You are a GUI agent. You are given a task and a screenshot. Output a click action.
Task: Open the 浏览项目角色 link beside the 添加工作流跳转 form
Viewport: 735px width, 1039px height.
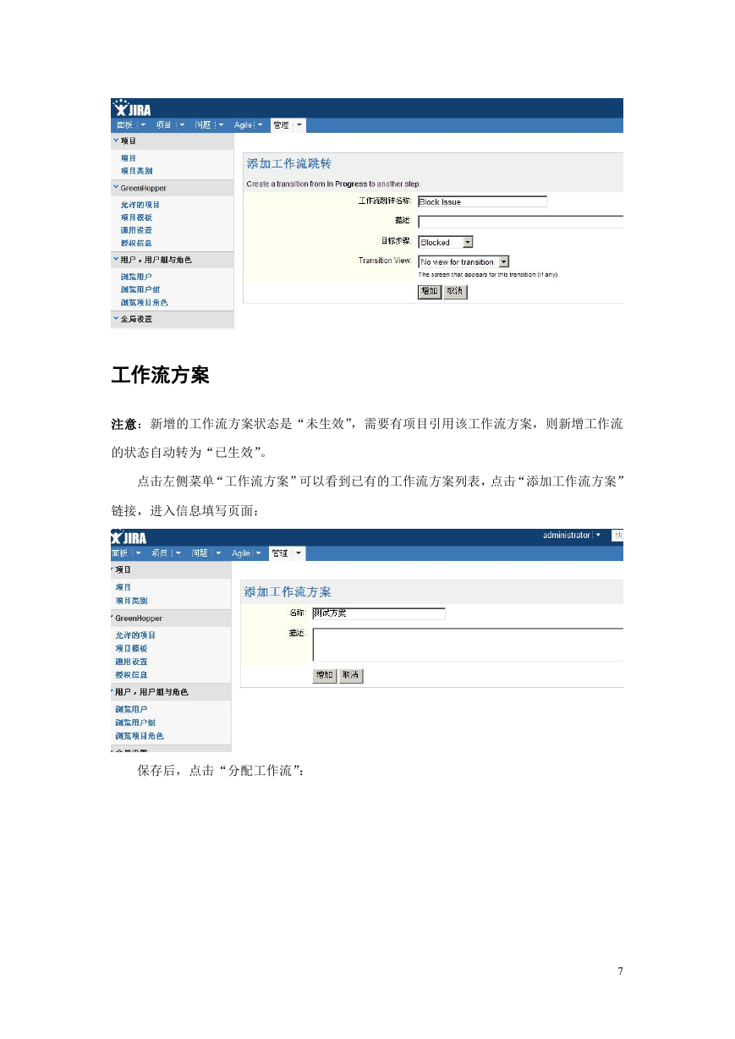145,302
